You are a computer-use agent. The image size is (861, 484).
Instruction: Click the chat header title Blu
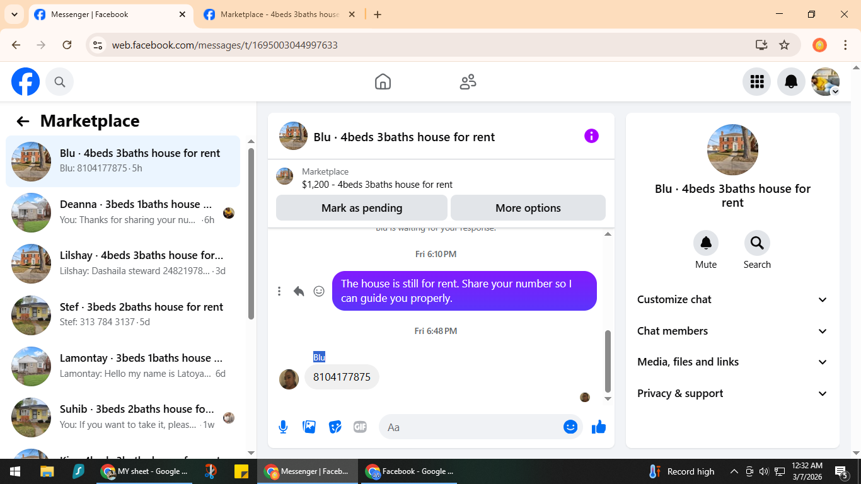(x=404, y=137)
